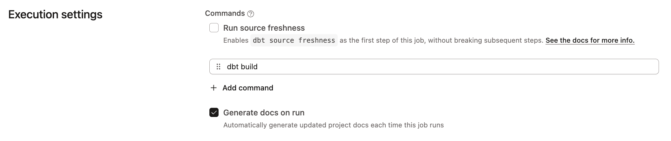Screen dimensions: 671x141
Task: Click the middle of the dbt build command box
Action: [434, 67]
